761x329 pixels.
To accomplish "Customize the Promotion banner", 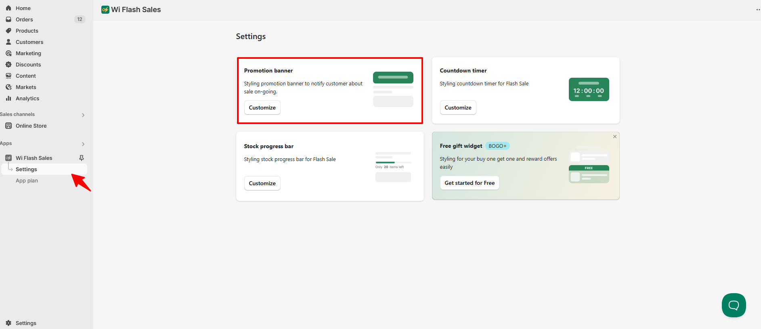I will tap(262, 108).
